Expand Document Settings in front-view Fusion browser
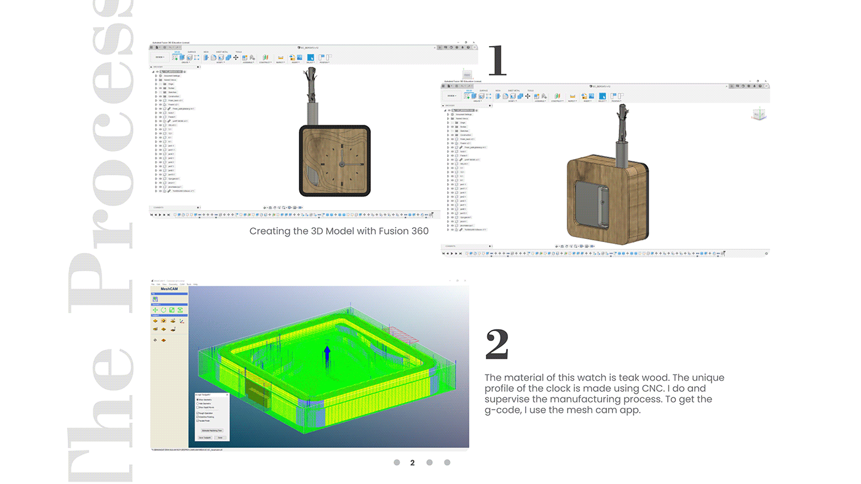 point(156,76)
